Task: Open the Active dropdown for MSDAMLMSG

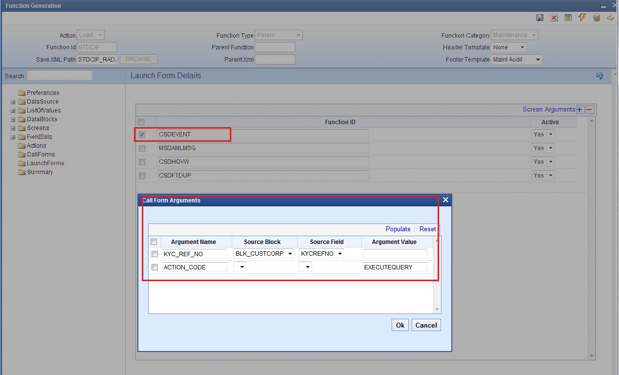Action: click(x=543, y=148)
